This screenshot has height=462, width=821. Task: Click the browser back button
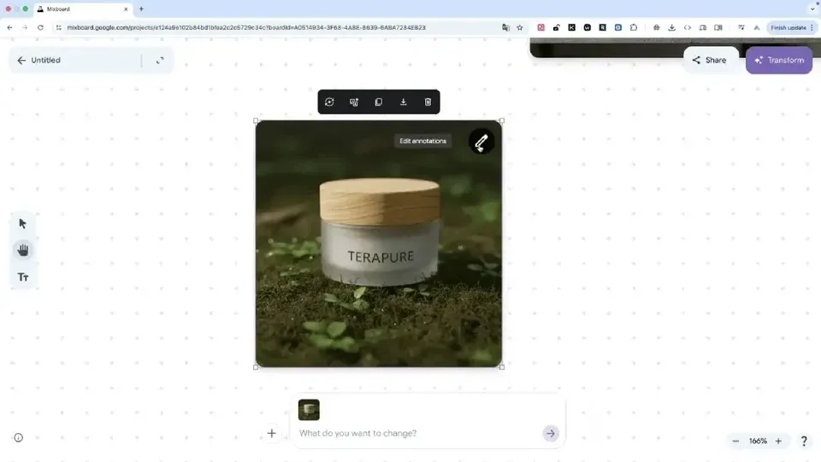click(x=10, y=27)
